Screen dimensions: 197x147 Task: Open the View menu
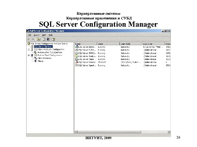[x=44, y=35]
